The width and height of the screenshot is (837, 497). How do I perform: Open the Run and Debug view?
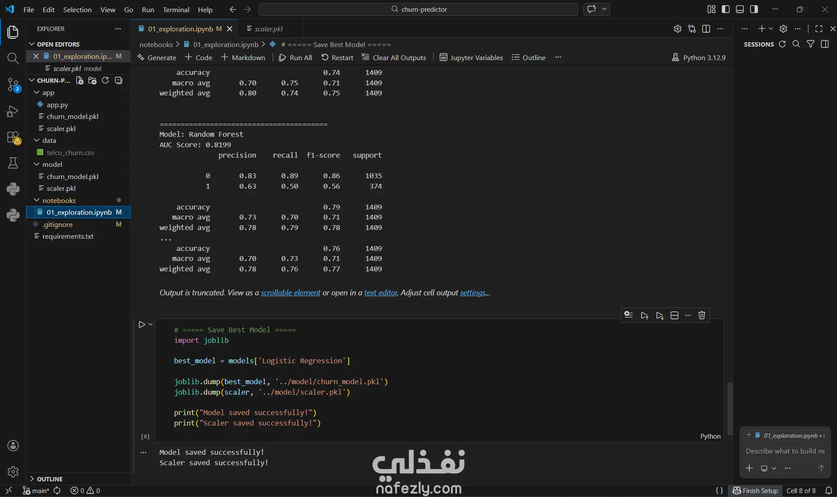tap(13, 112)
